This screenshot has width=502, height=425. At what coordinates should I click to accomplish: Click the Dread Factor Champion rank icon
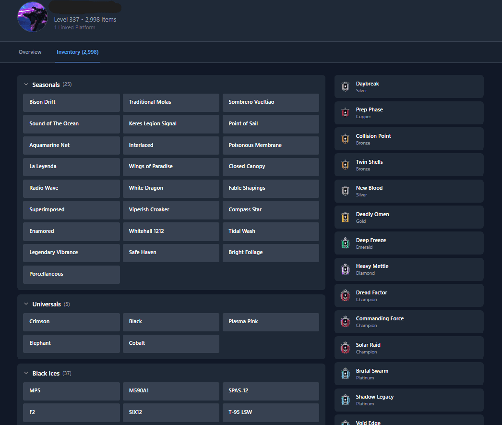345,296
